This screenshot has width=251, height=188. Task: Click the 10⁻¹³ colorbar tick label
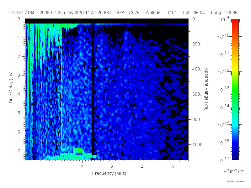pos(224,89)
